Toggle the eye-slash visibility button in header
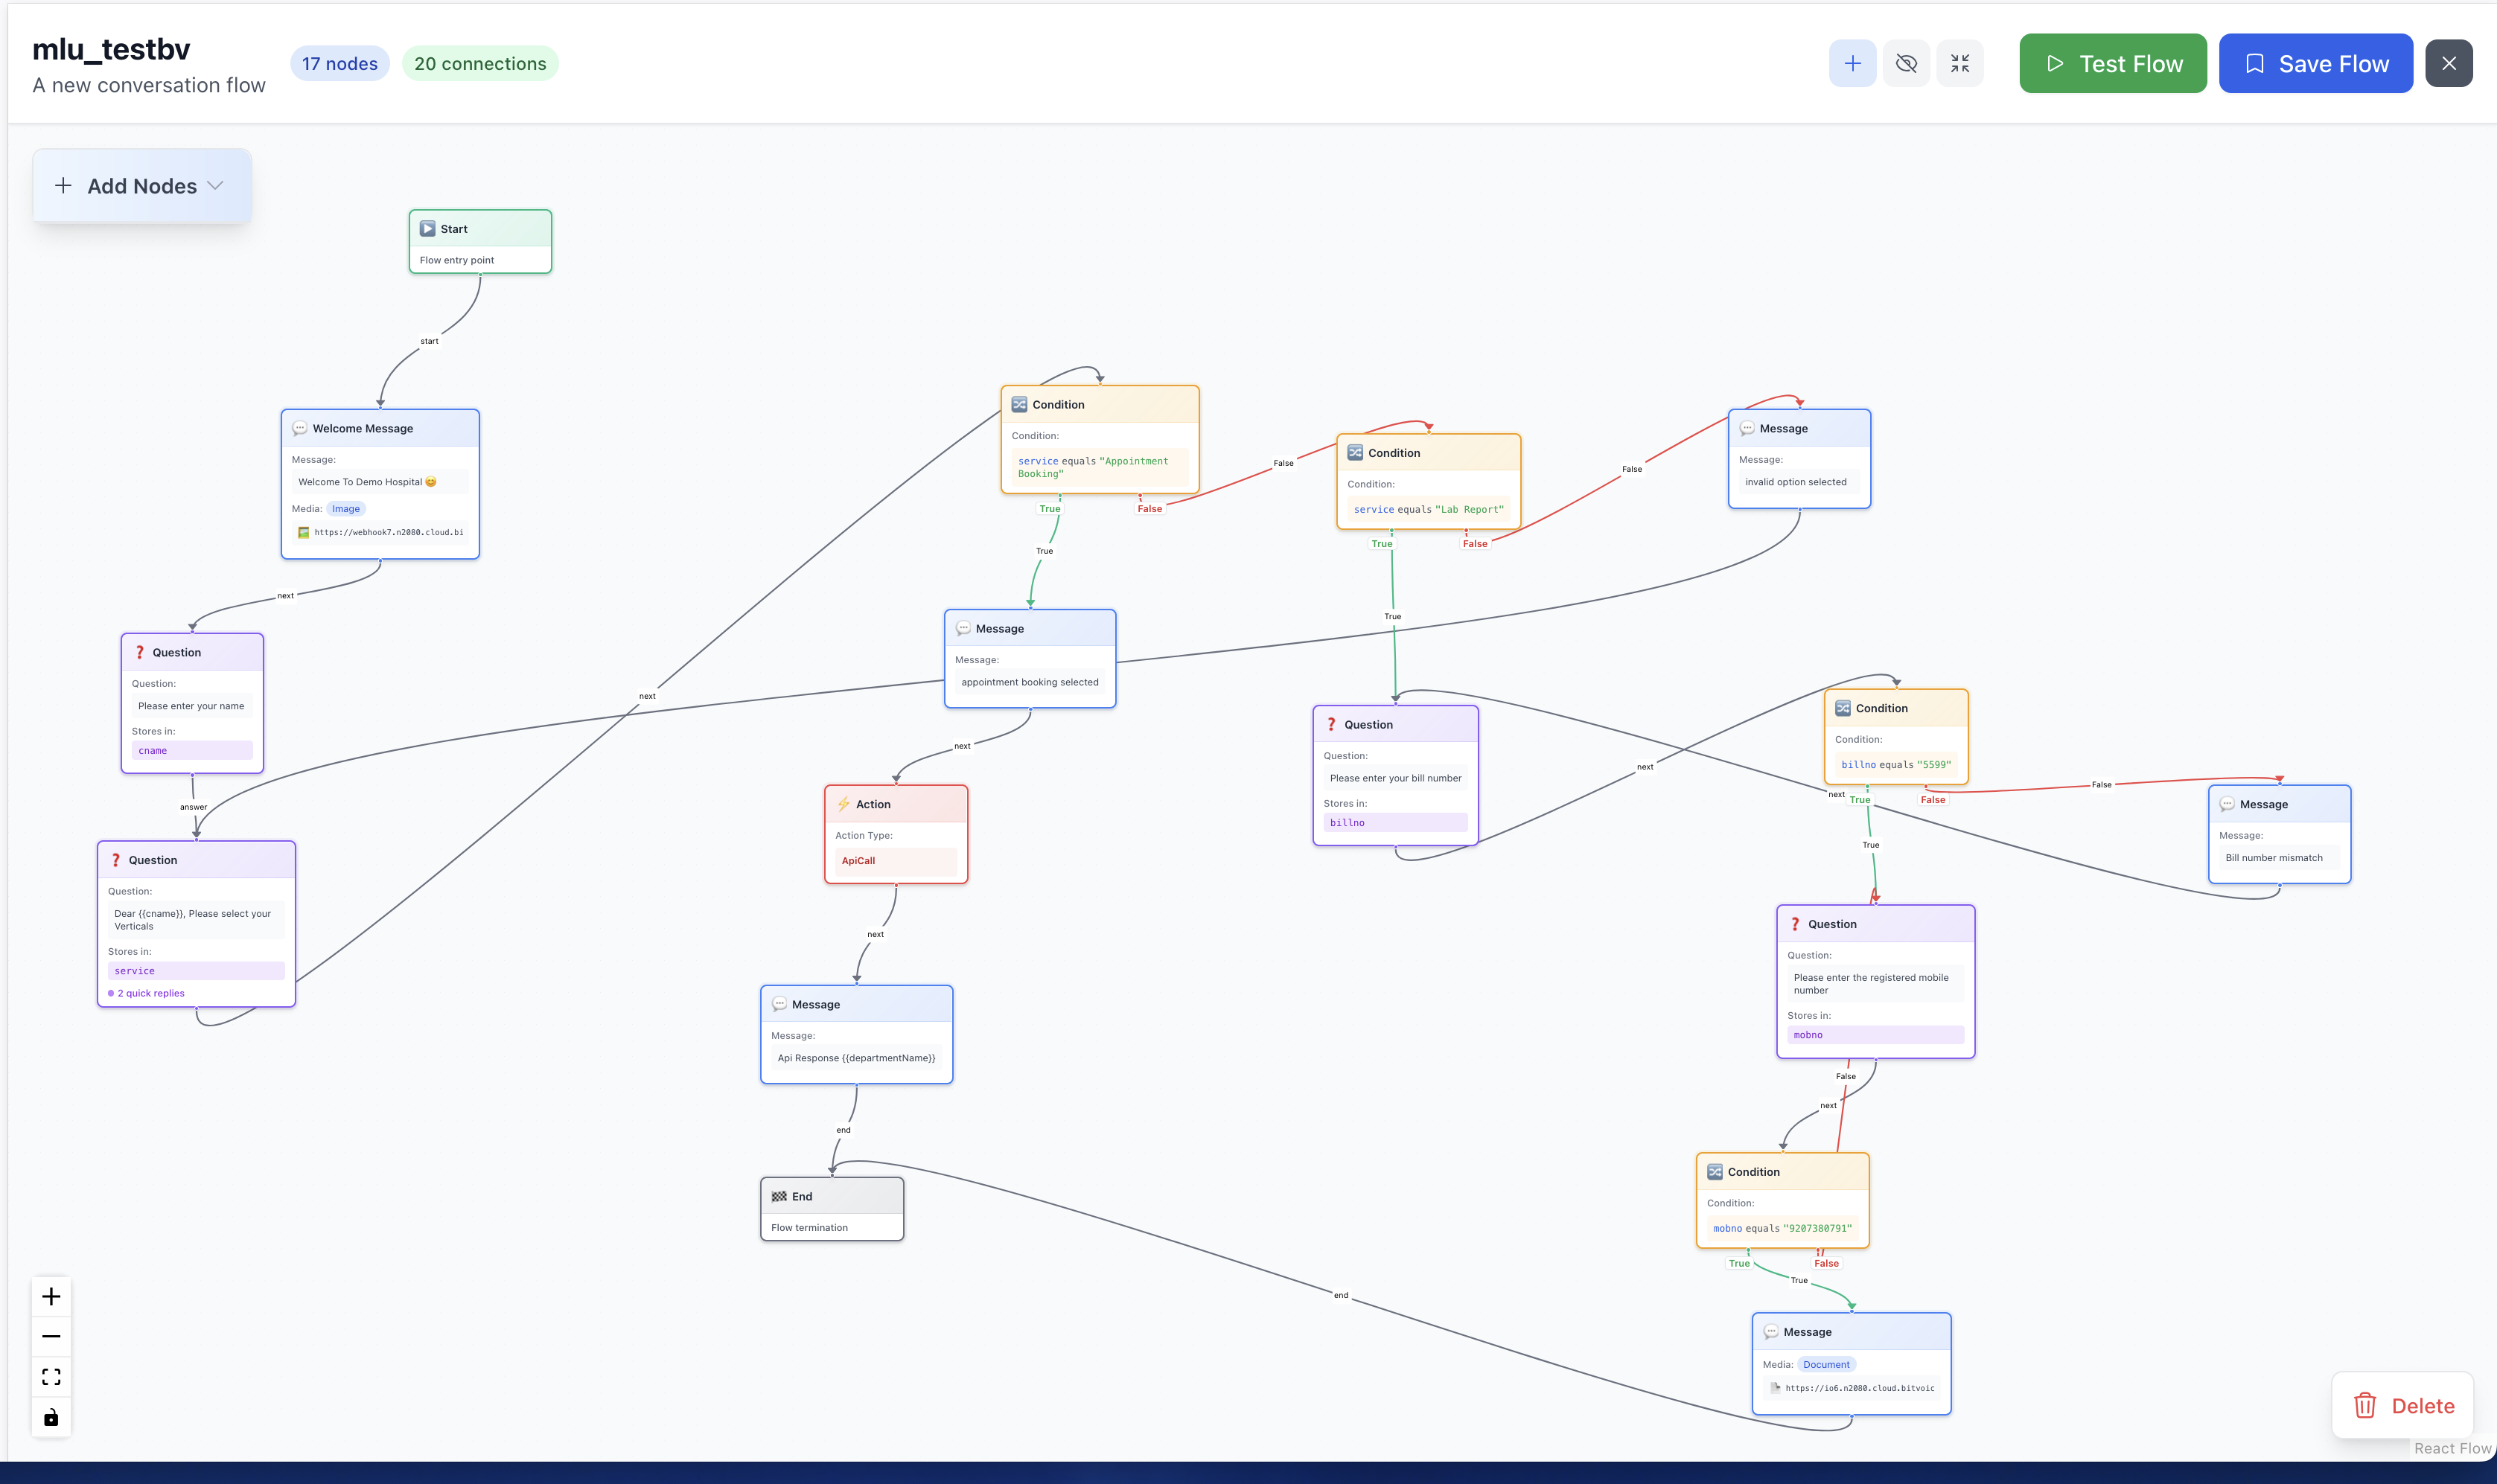The width and height of the screenshot is (2497, 1484). click(1906, 64)
